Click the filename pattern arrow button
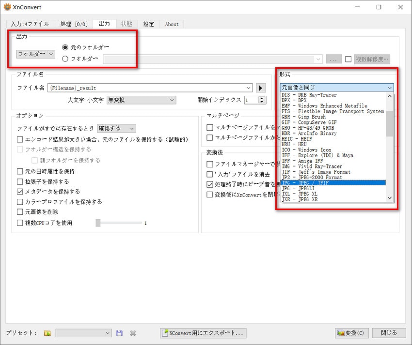Viewport: 412px width, 345px height. [x=261, y=88]
